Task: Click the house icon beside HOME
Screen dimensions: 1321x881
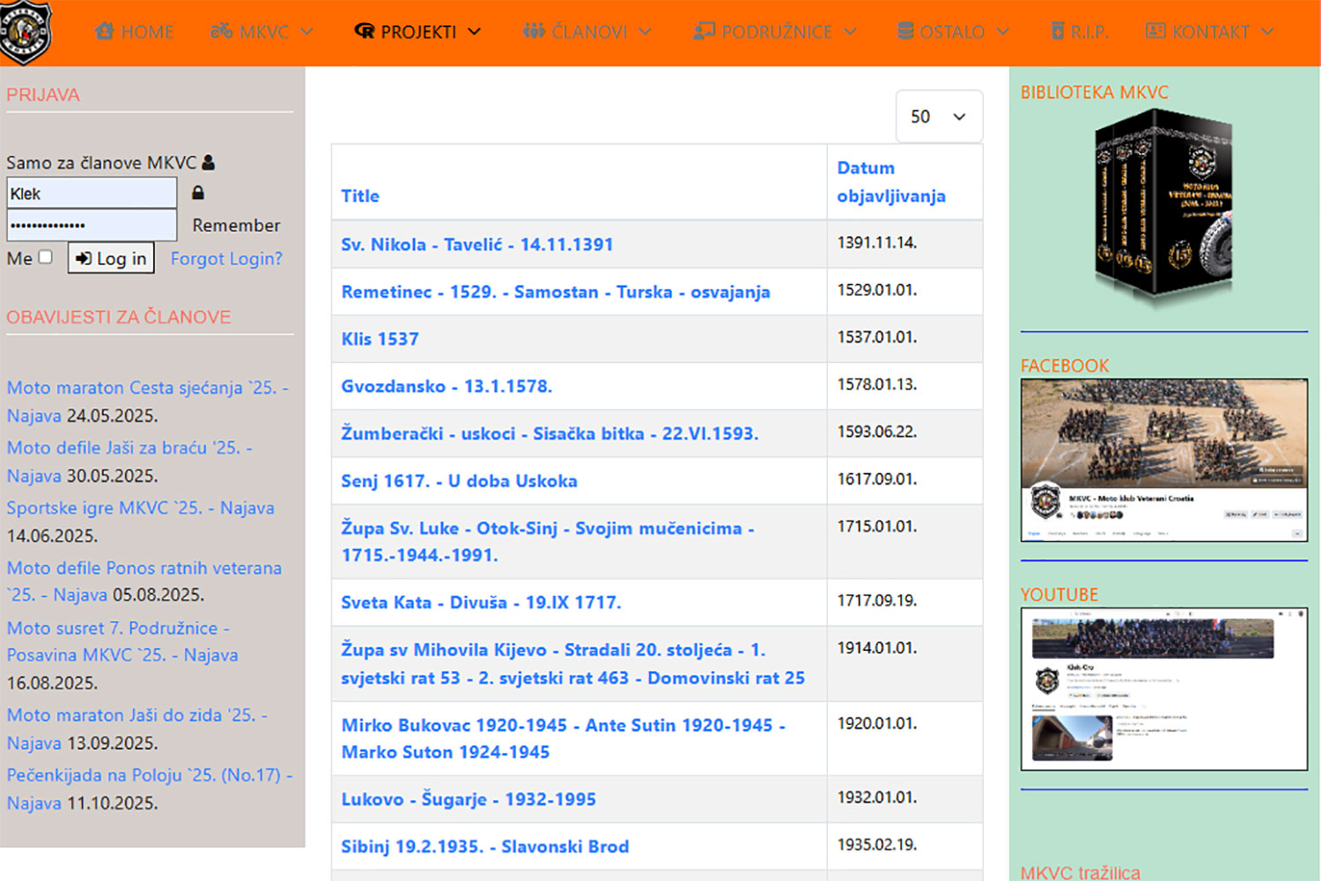Action: click(x=105, y=32)
